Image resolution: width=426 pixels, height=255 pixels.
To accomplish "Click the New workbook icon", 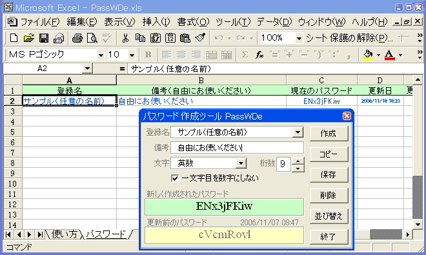I will coord(14,38).
